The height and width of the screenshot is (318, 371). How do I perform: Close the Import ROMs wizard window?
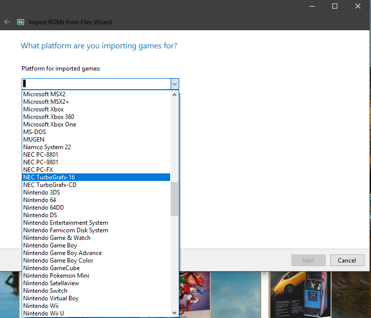pos(358,6)
